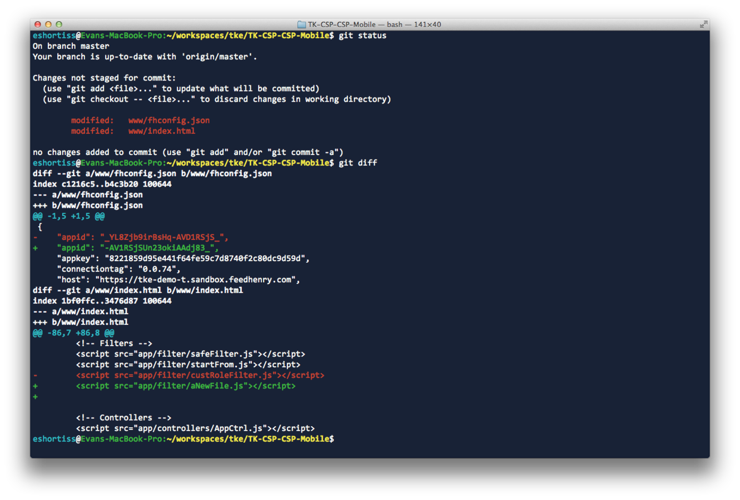The image size is (740, 500).
Task: Click the 'git checkout -- <file>...' hint line
Action: tap(217, 99)
